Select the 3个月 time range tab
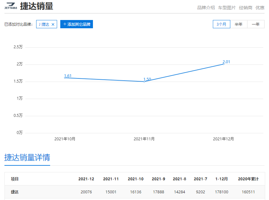The height and width of the screenshot is (200, 269). (221, 24)
